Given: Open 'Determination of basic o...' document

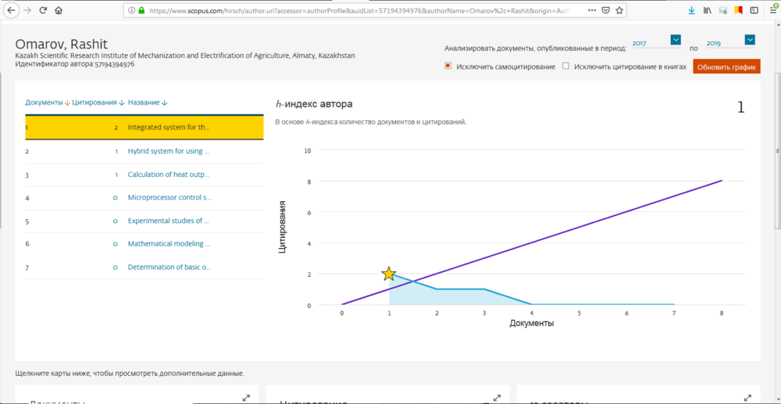Looking at the screenshot, I should [x=169, y=268].
